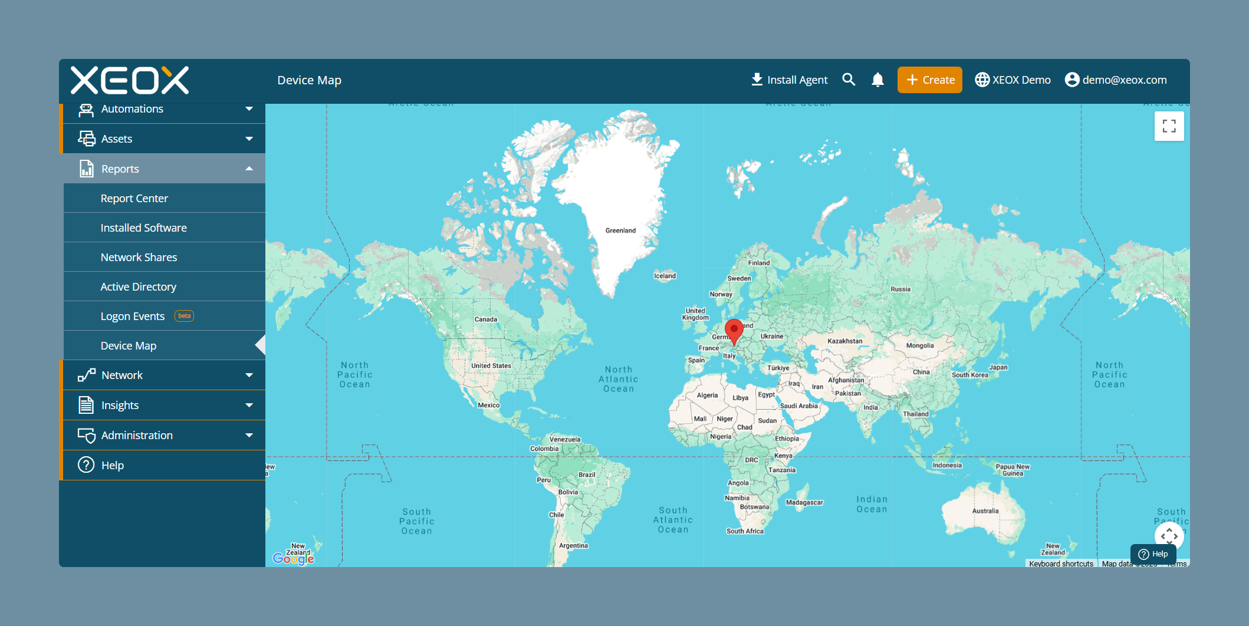The image size is (1249, 626).
Task: Click the Assets sidebar icon
Action: coord(86,139)
